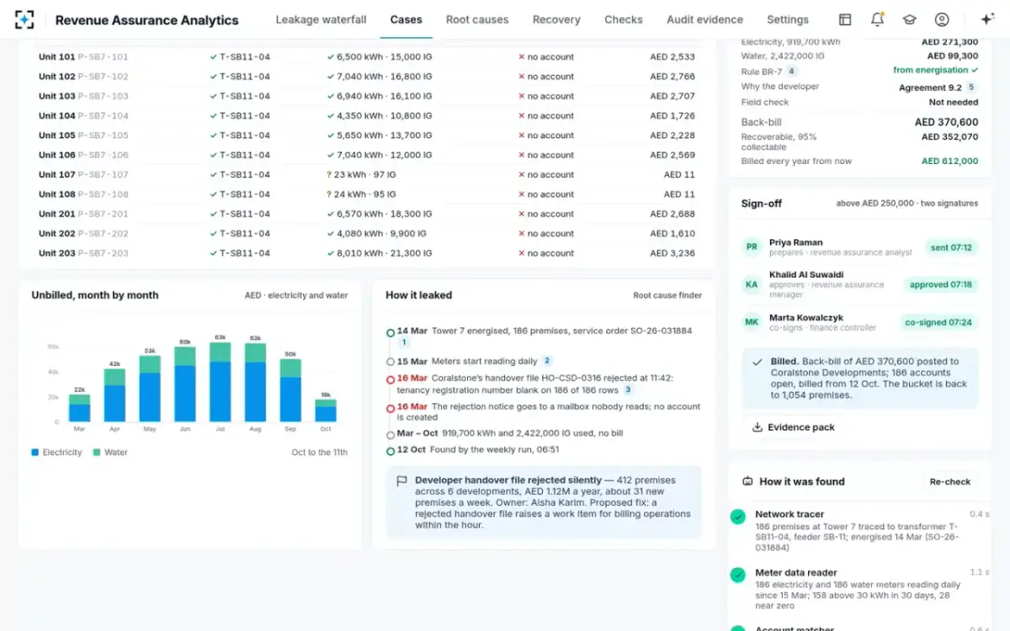Viewport: 1010px width, 631px height.
Task: Click the robot icon beside How it was found
Action: (x=747, y=481)
